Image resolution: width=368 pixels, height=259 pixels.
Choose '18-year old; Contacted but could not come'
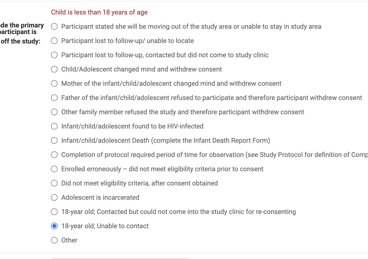[x=54, y=212]
